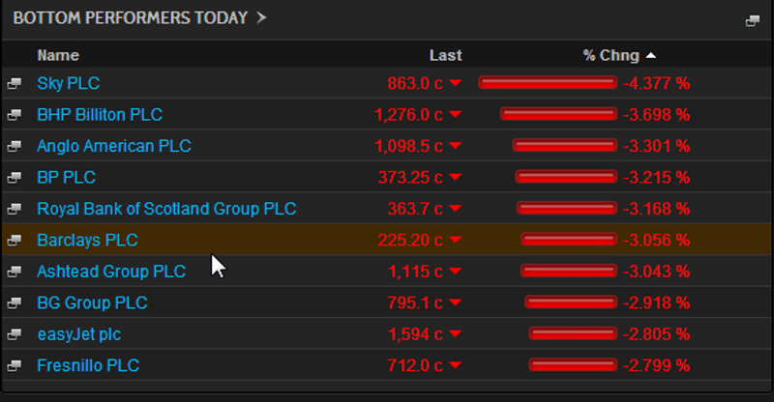The width and height of the screenshot is (774, 402).
Task: Open the pop-out icon beside Barclays PLC
Action: tap(15, 241)
